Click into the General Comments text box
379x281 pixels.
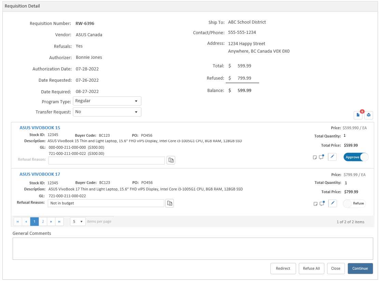[193, 249]
